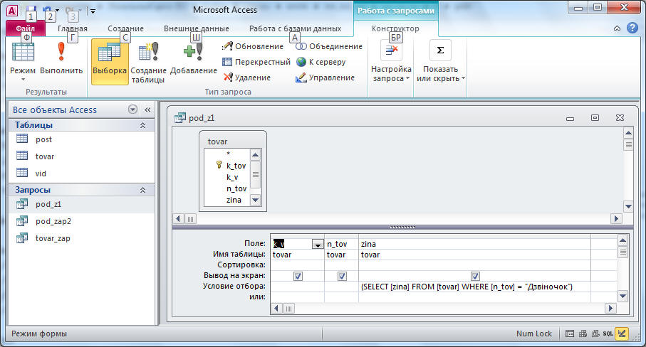
Task: Switch to PivotChart view in status bar
Action: (595, 333)
